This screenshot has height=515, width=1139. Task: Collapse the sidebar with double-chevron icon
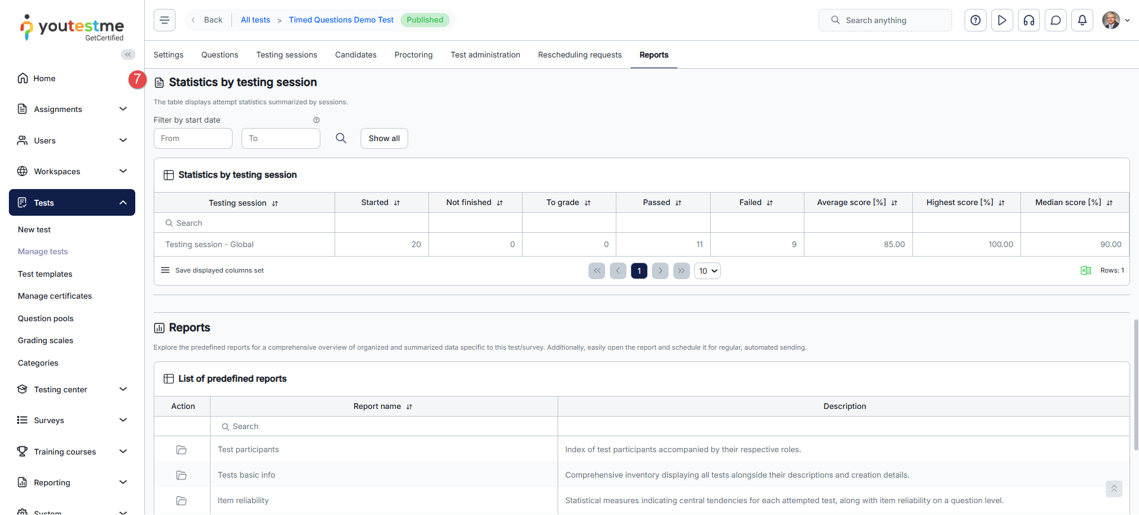(x=128, y=55)
